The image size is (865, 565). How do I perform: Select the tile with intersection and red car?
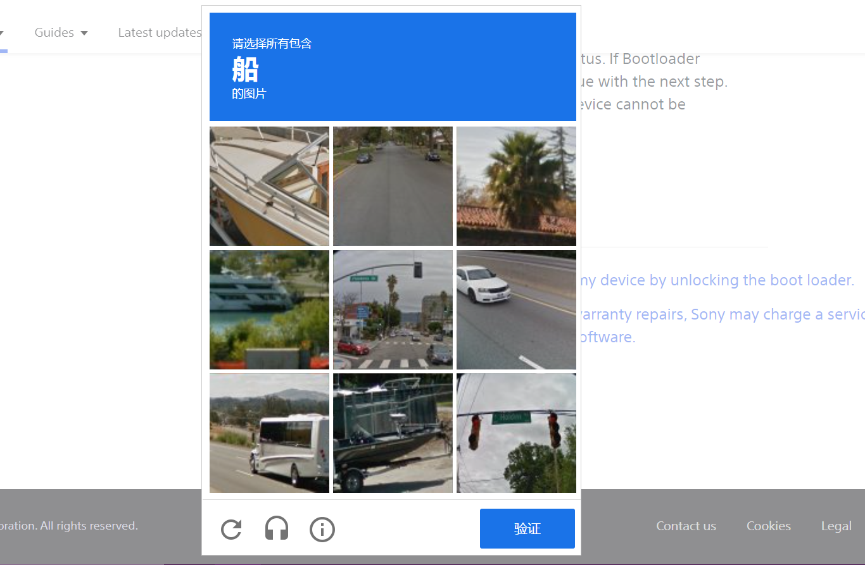pos(393,309)
